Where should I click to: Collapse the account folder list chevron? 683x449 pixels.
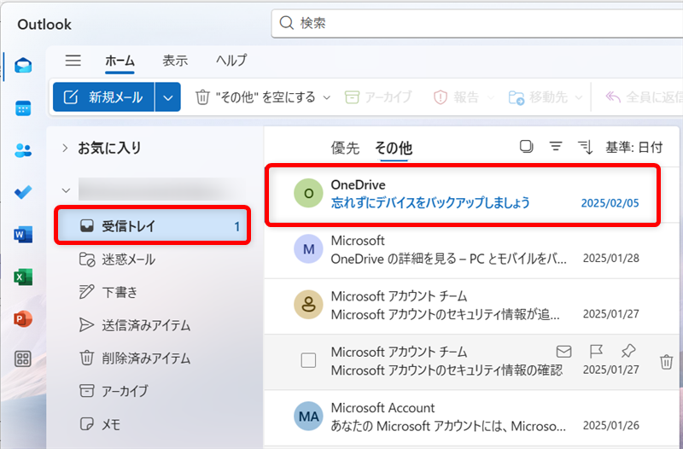tap(66, 190)
